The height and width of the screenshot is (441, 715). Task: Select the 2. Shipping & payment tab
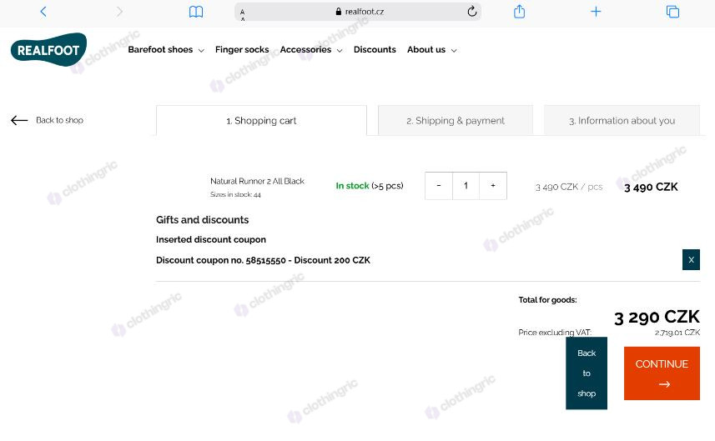click(456, 121)
